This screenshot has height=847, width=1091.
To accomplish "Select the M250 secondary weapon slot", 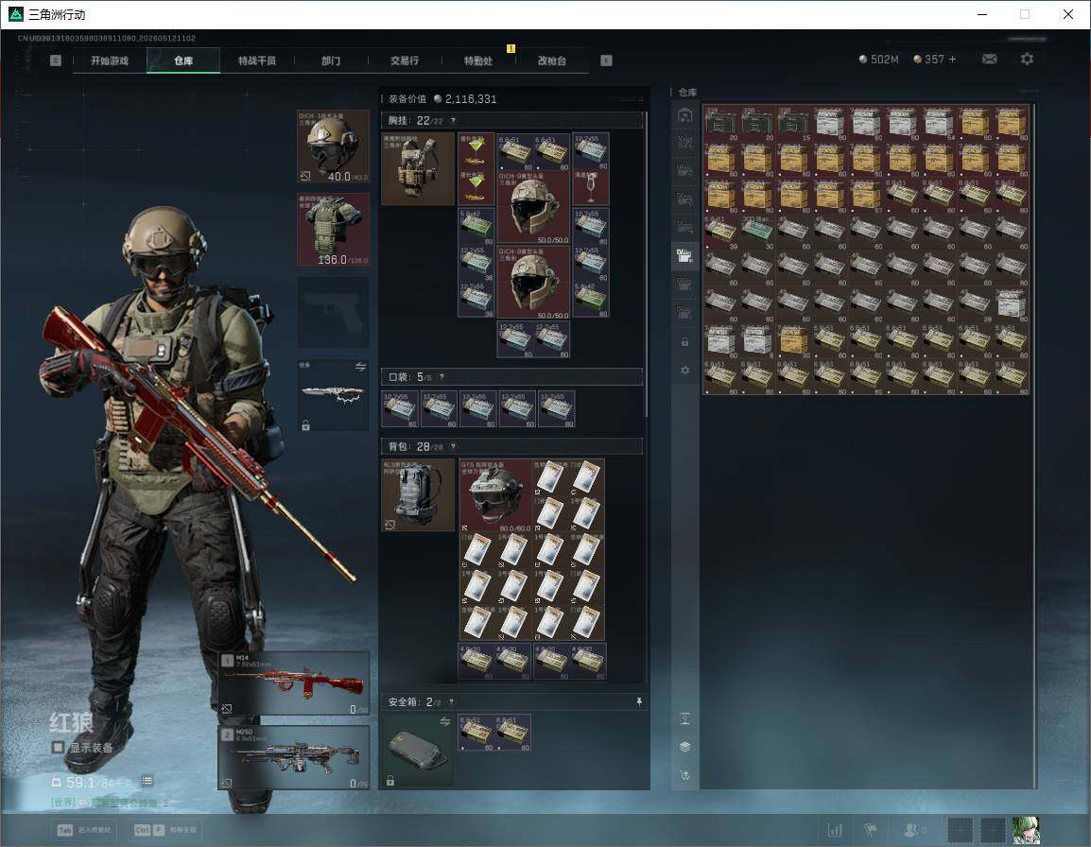I will click(x=294, y=758).
